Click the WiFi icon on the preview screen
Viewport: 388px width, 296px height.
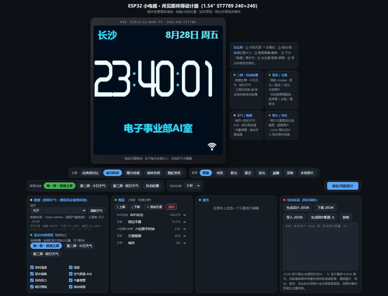212,147
